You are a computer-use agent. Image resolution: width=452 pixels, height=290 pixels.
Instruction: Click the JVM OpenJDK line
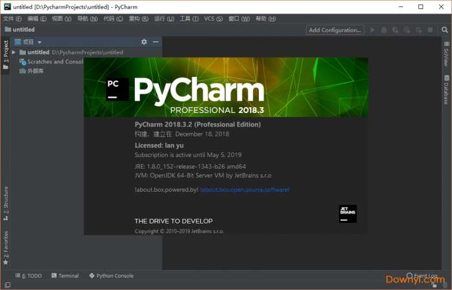[203, 175]
